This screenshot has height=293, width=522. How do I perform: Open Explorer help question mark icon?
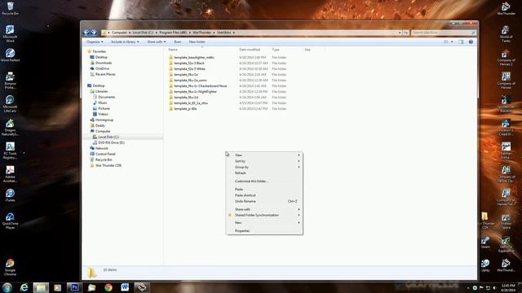click(x=471, y=42)
